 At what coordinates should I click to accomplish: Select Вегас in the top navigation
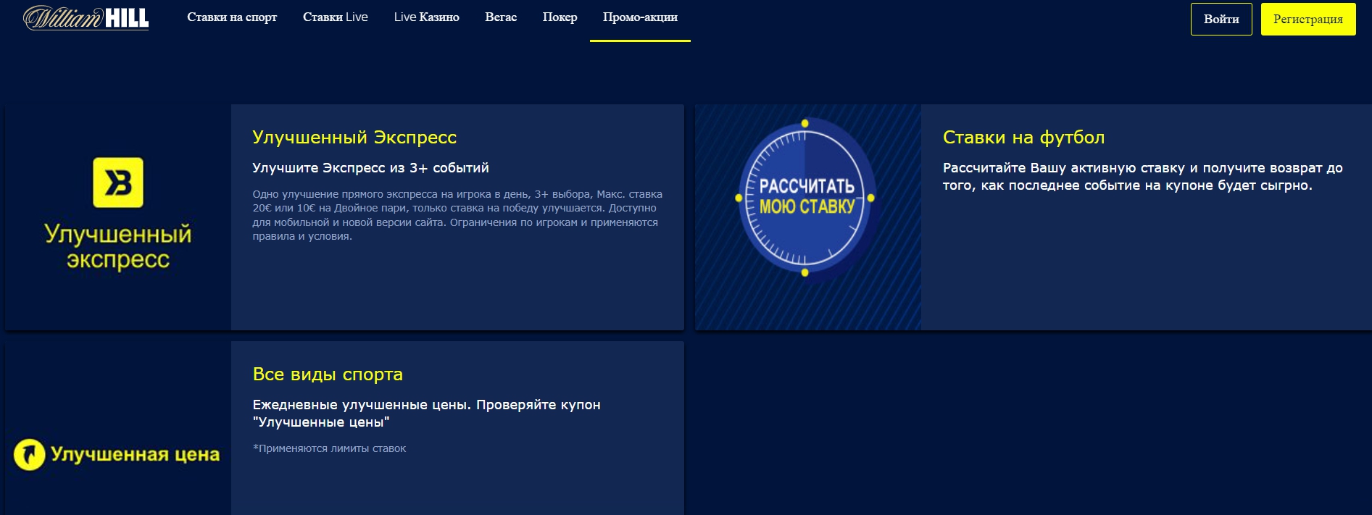point(501,17)
